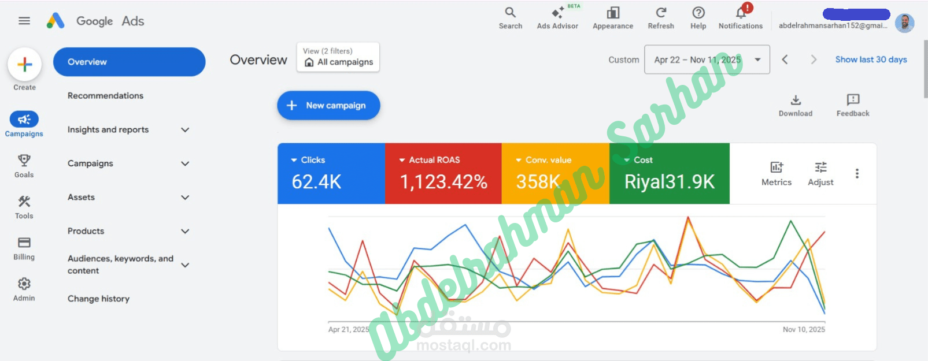Change the Conv. value metric card
Viewport: 928px width, 361px height.
point(556,173)
